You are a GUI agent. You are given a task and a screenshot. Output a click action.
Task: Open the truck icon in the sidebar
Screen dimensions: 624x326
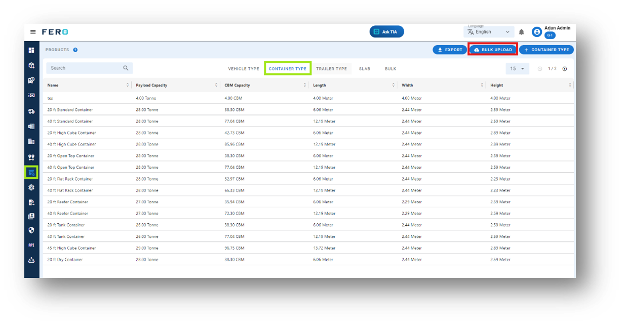pyautogui.click(x=31, y=111)
